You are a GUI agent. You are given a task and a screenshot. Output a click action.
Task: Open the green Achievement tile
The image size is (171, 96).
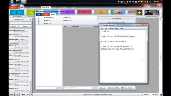[30, 14]
